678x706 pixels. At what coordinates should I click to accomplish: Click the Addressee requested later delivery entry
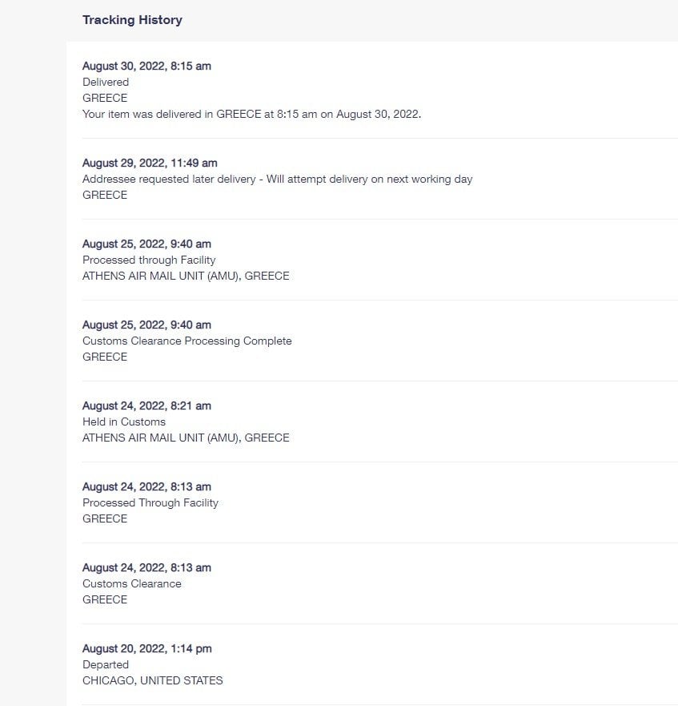click(278, 180)
